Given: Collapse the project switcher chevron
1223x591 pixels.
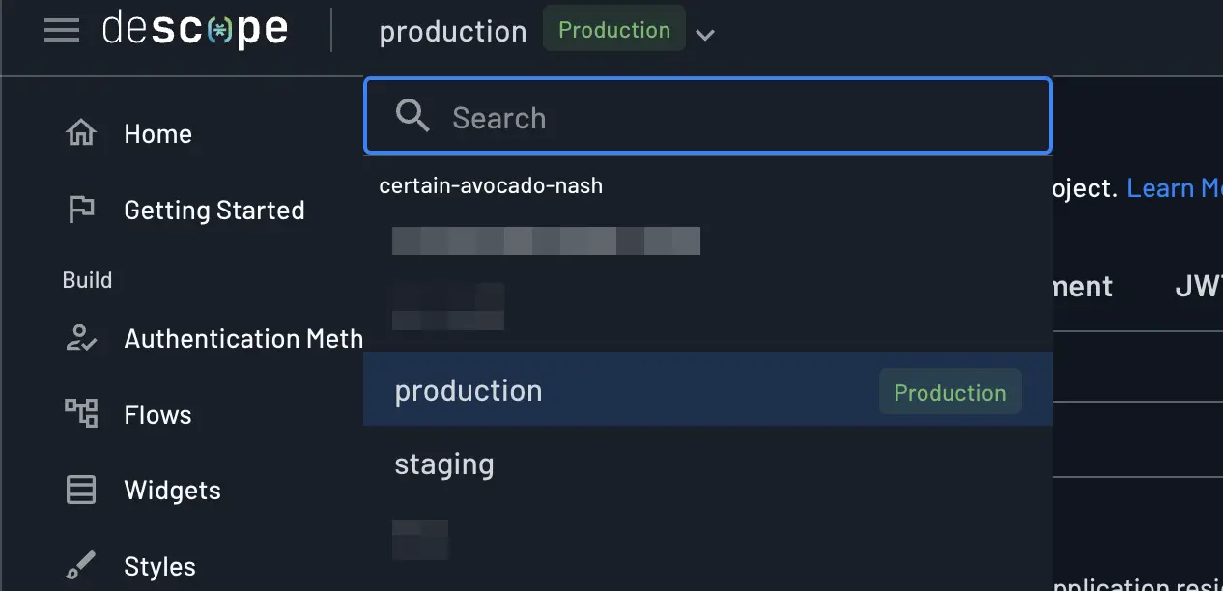Looking at the screenshot, I should point(705,35).
